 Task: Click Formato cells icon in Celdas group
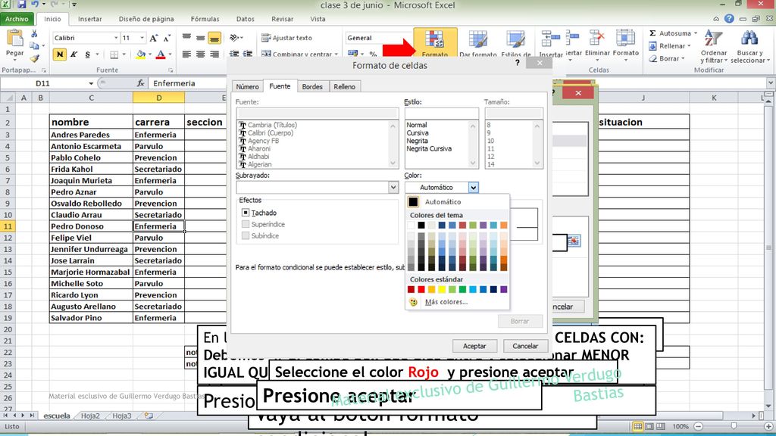click(625, 39)
